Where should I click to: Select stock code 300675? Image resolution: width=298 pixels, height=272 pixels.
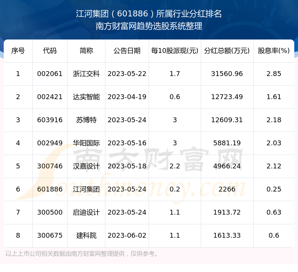[x=50, y=235]
